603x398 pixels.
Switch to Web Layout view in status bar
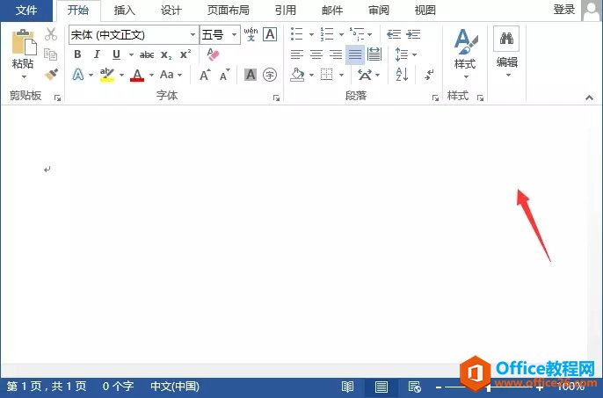pos(415,387)
